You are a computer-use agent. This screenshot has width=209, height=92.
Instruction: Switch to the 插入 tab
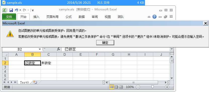(x=36, y=17)
